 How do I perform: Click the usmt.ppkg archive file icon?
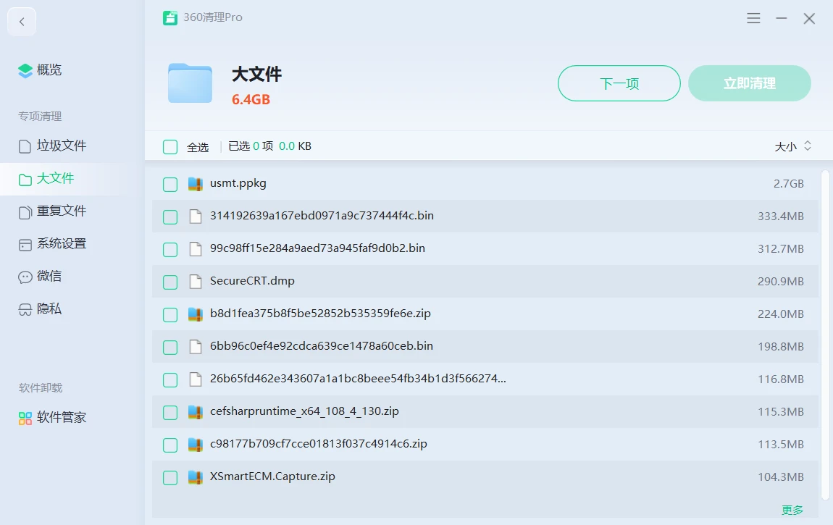coord(195,184)
